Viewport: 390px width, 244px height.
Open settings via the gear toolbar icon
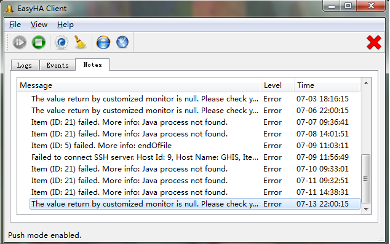tap(62, 42)
